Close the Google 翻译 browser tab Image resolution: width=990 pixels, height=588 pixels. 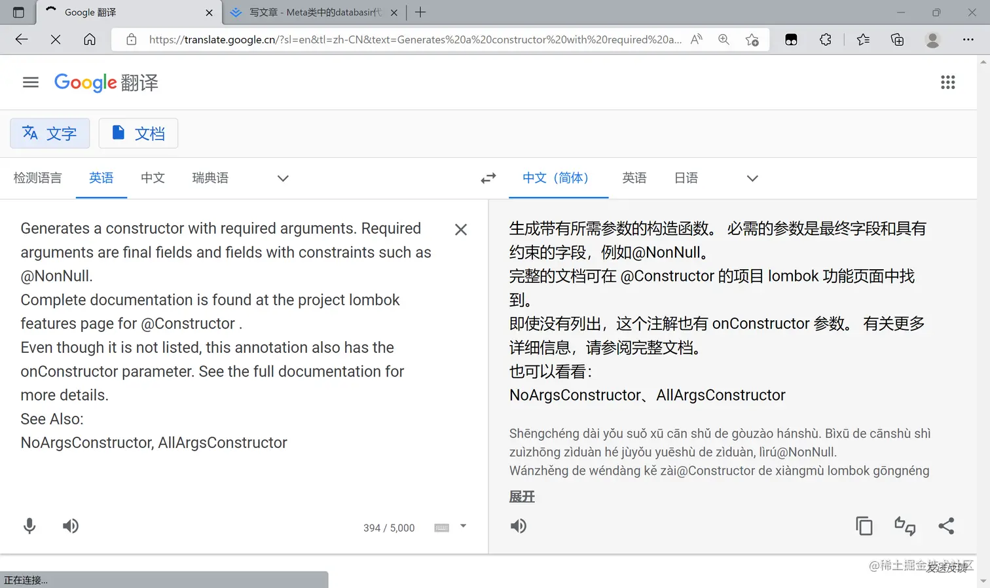click(209, 12)
